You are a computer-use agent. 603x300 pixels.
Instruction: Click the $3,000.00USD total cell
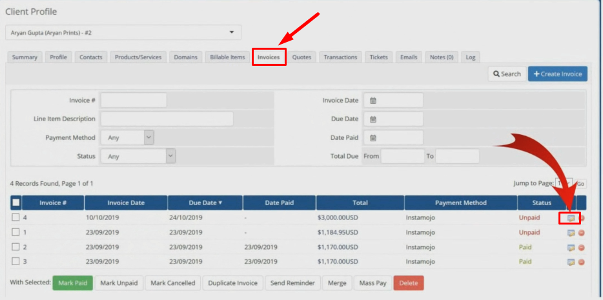click(x=338, y=217)
